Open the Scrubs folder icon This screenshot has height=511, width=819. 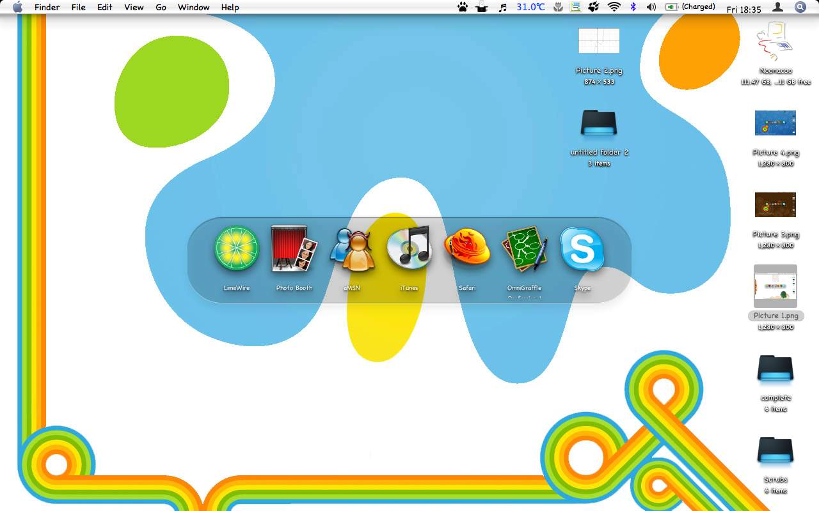[x=775, y=450]
